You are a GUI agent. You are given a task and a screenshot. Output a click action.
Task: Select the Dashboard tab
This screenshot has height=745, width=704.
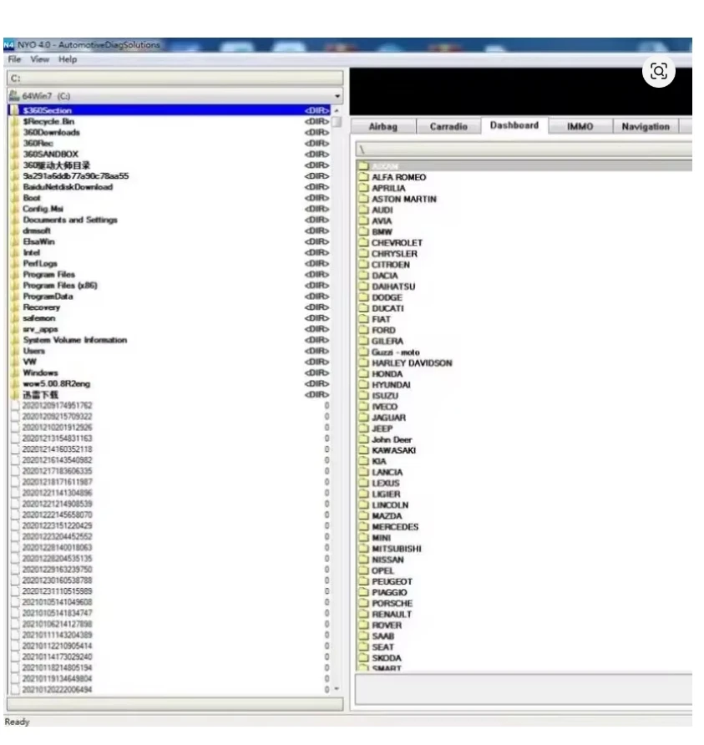(x=514, y=125)
